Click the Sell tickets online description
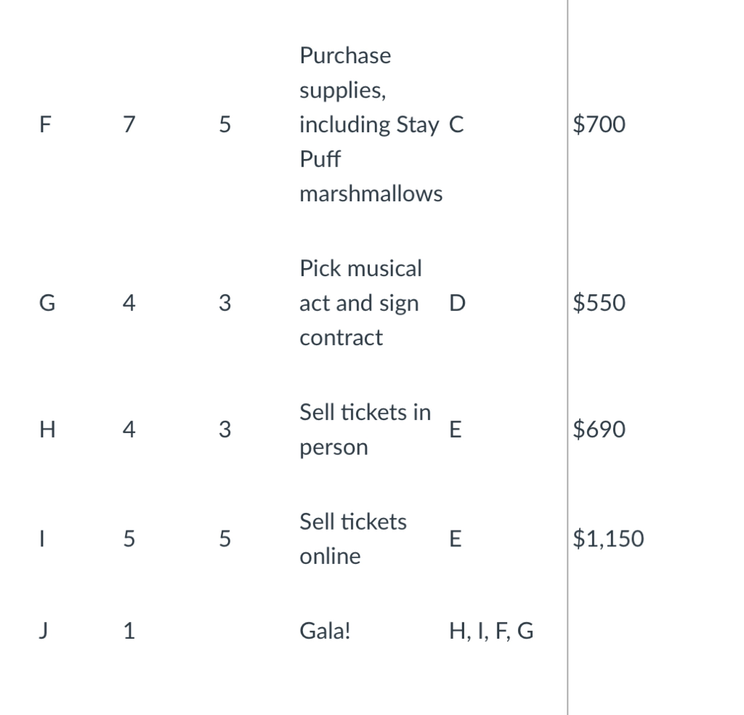The height and width of the screenshot is (715, 744). (x=353, y=539)
